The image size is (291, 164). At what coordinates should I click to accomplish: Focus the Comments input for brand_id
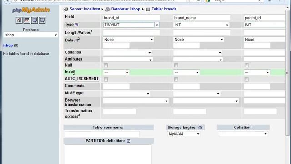(116, 86)
